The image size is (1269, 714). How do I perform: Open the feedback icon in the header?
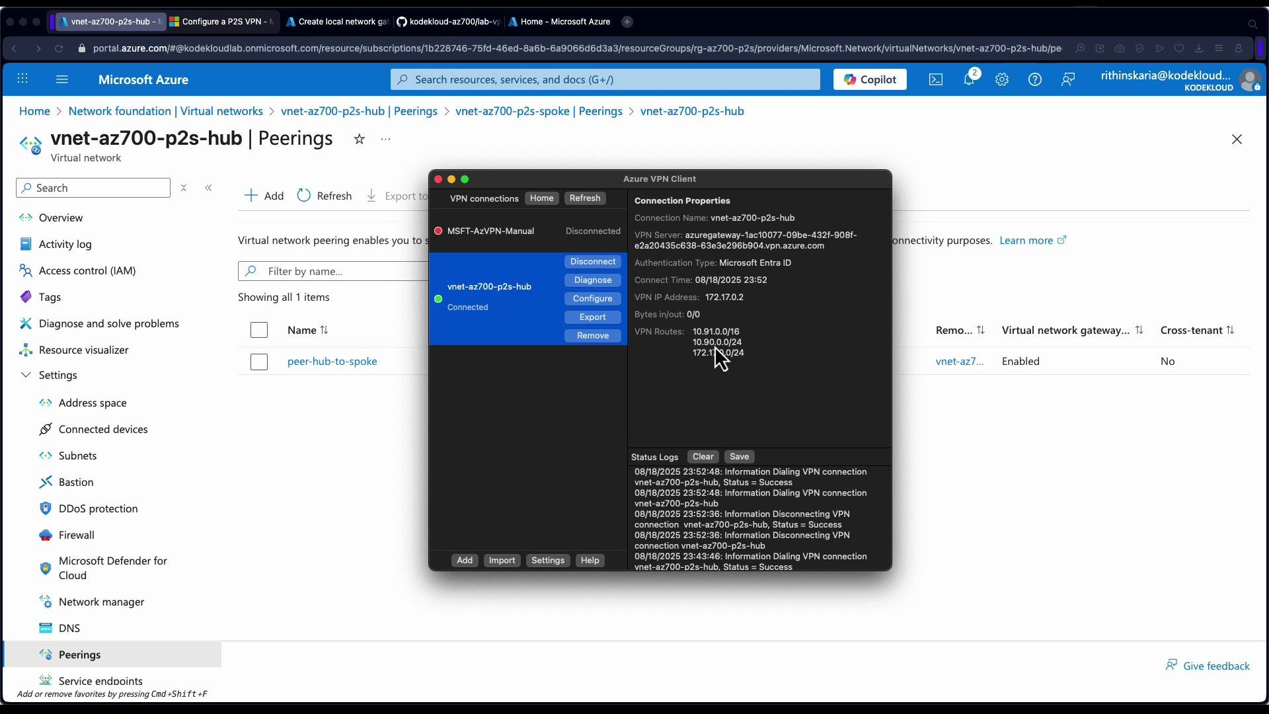[x=1068, y=79]
